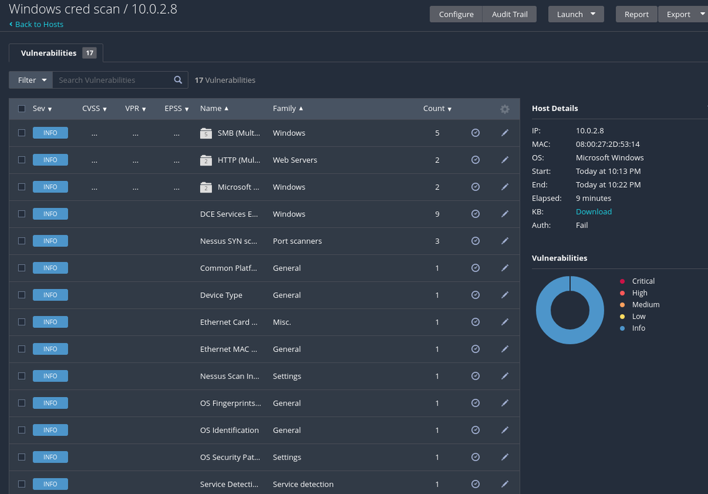This screenshot has height=494, width=708.
Task: Open the Nessus Scan In... vulnerability entry
Action: (x=230, y=376)
